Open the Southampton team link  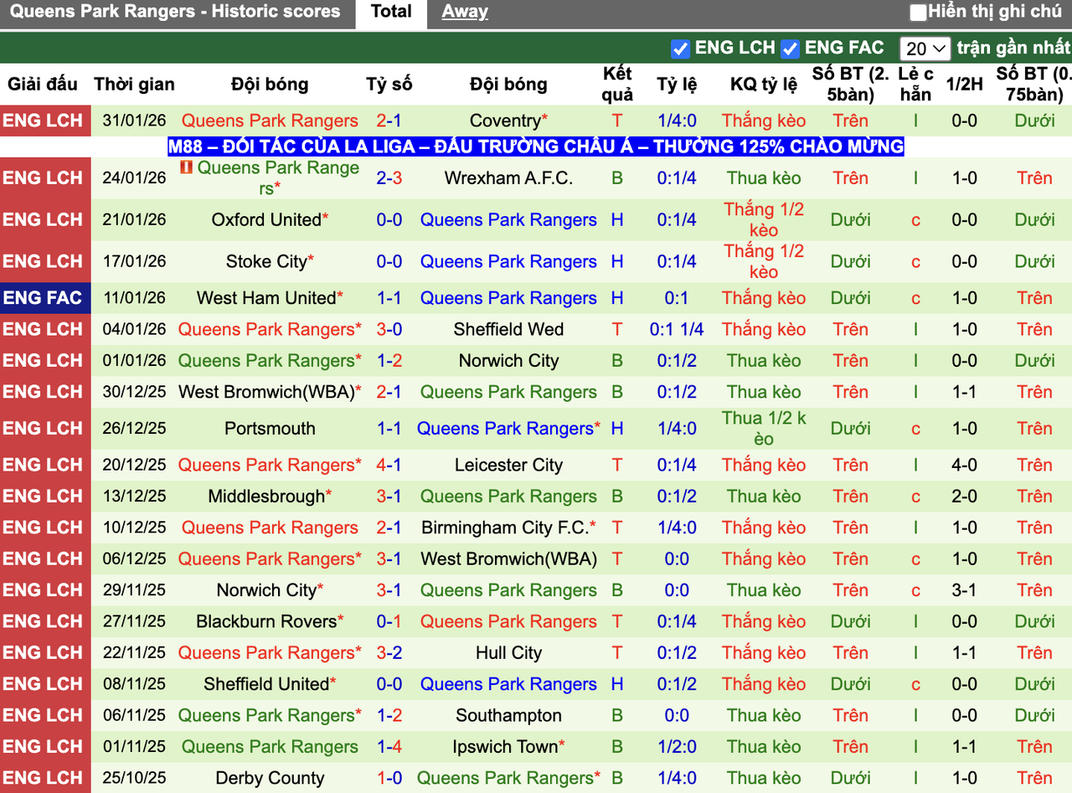[508, 715]
